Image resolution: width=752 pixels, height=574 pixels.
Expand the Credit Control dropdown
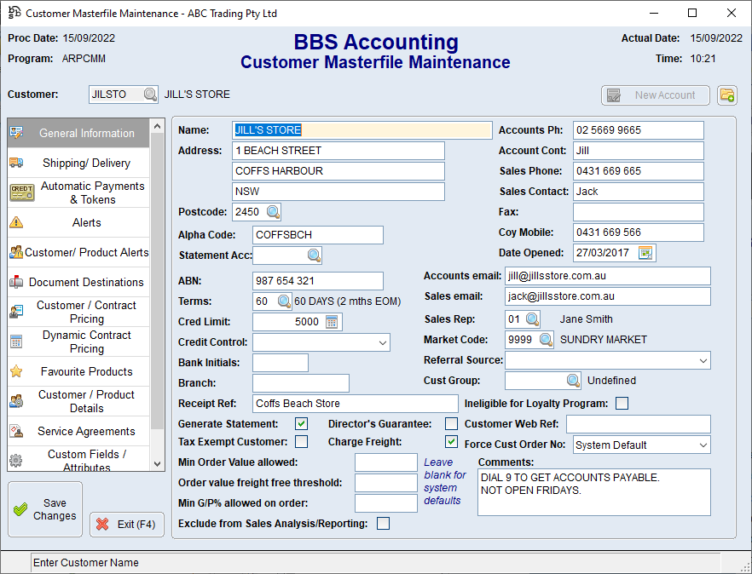click(x=381, y=342)
